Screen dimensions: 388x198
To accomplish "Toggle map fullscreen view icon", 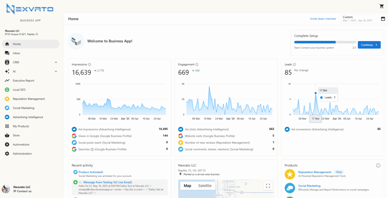I will 268,186.
